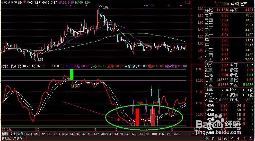Select the 筹 tab in the quote panel
The width and height of the screenshot is (255, 141).
[250, 139]
